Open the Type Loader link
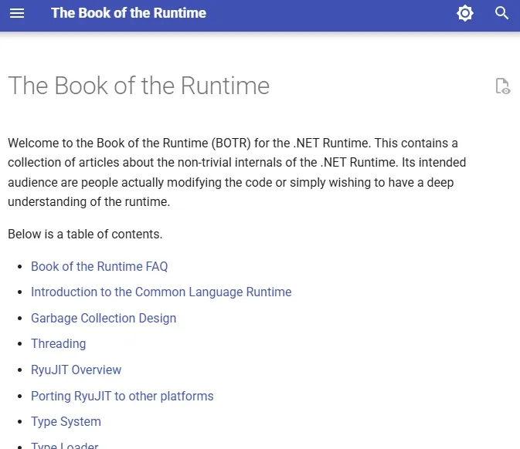This screenshot has width=520, height=449. (65, 445)
